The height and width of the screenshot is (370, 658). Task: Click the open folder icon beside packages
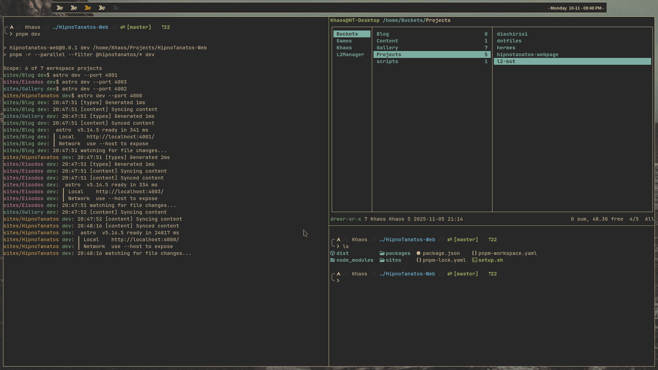tap(382, 253)
